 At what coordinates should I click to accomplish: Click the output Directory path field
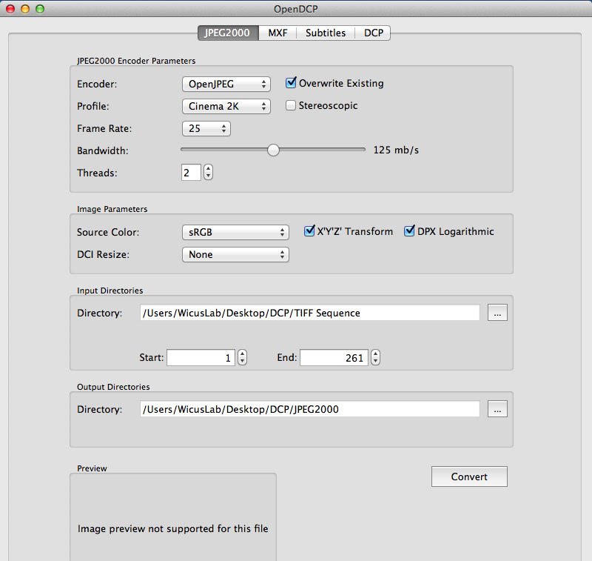point(310,409)
